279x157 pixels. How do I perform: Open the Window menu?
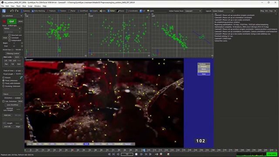(37, 6)
